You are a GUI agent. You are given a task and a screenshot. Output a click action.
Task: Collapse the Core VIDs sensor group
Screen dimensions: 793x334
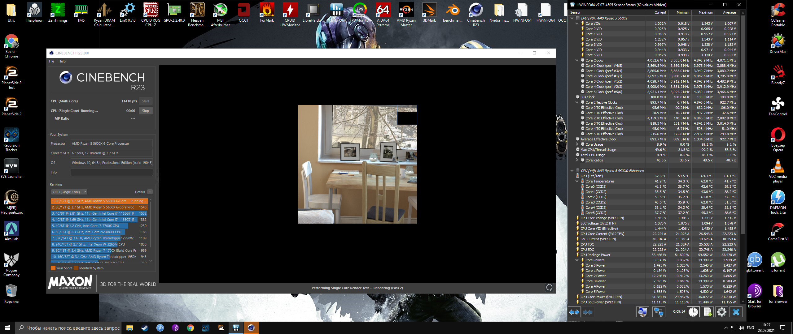pyautogui.click(x=577, y=24)
